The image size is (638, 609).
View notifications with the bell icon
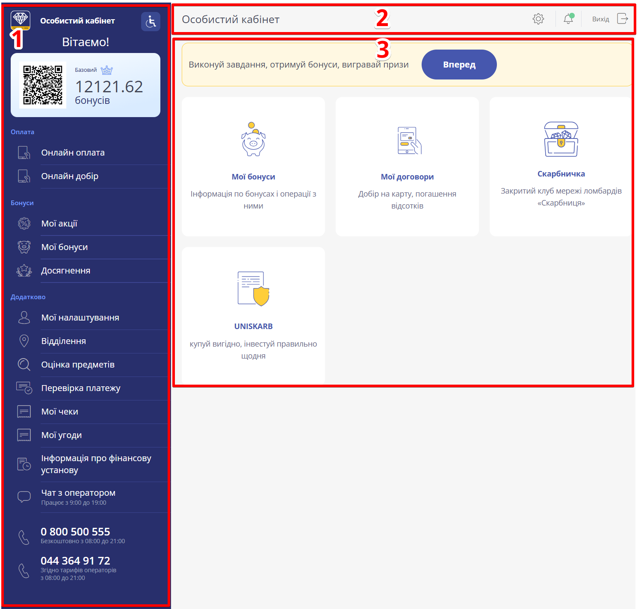coord(568,19)
